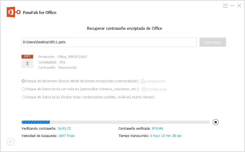Click the recovery progress bar
Image resolution: width=245 pixels, height=152 pixels.
point(115,122)
